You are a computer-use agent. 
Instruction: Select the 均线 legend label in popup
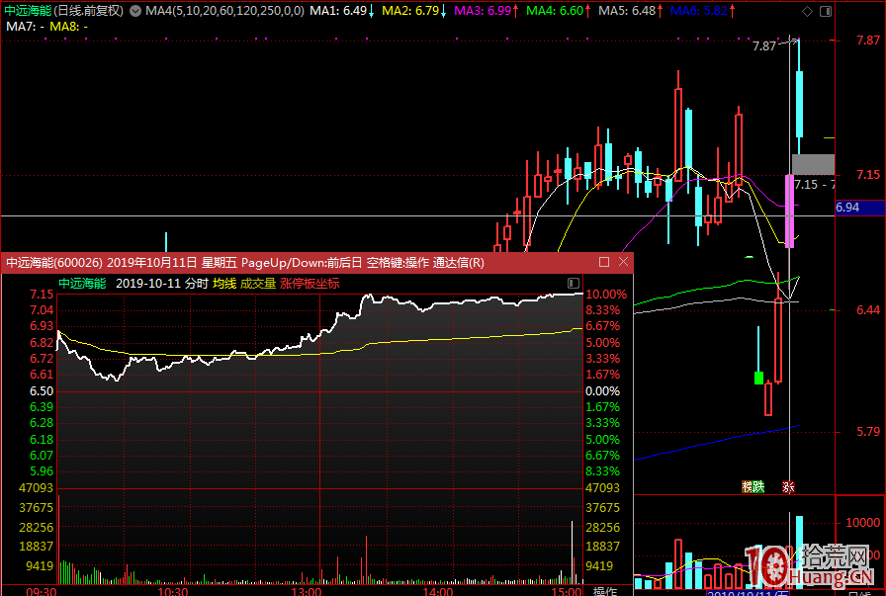224,284
